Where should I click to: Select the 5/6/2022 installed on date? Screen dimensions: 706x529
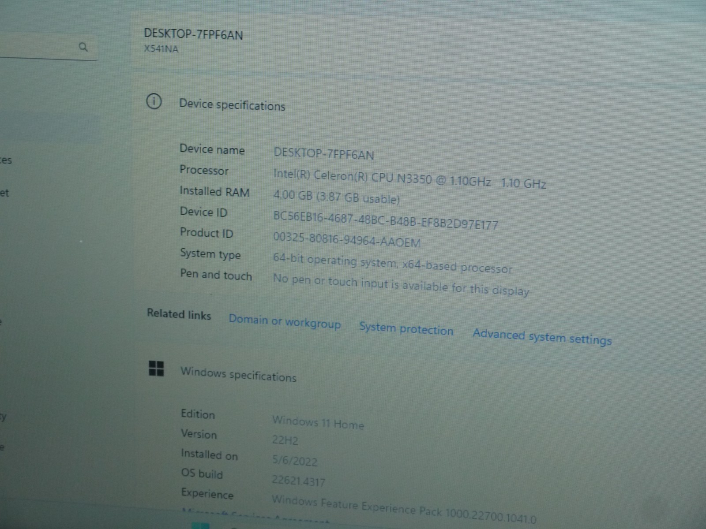tap(295, 460)
